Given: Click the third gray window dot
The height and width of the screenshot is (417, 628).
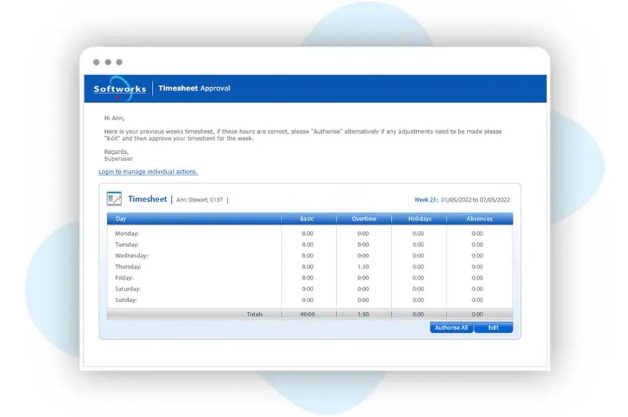Looking at the screenshot, I should (120, 62).
